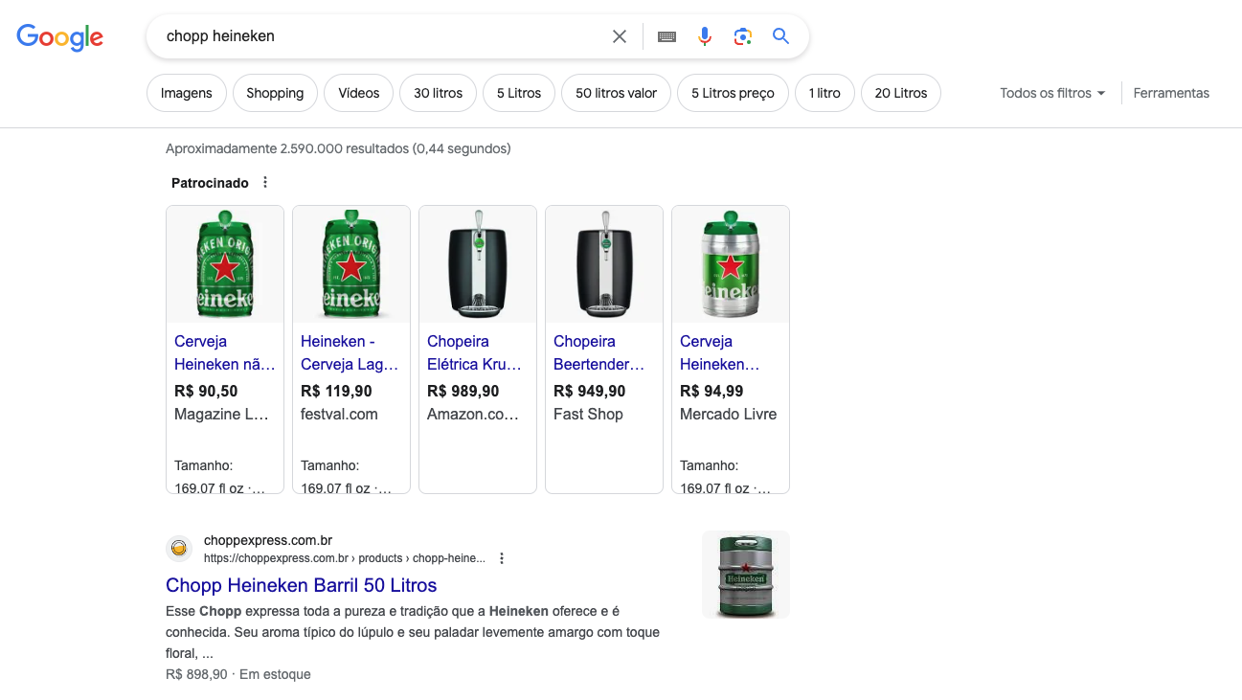Switch to the Shopping tab
Viewport: 1242px width, 700px height.
275,93
